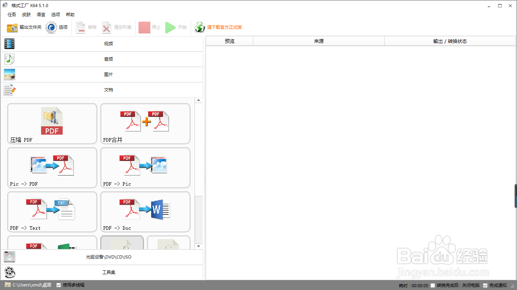The image size is (517, 290).
Task: Click the document pencil category icon
Action: coord(9,90)
